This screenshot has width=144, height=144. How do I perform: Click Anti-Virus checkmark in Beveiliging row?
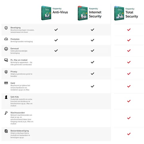tap(56, 30)
